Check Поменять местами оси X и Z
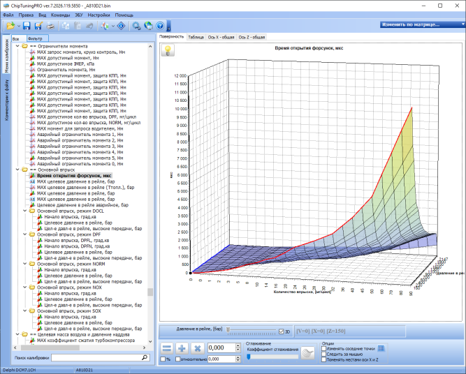The width and height of the screenshot is (466, 374). (x=324, y=360)
